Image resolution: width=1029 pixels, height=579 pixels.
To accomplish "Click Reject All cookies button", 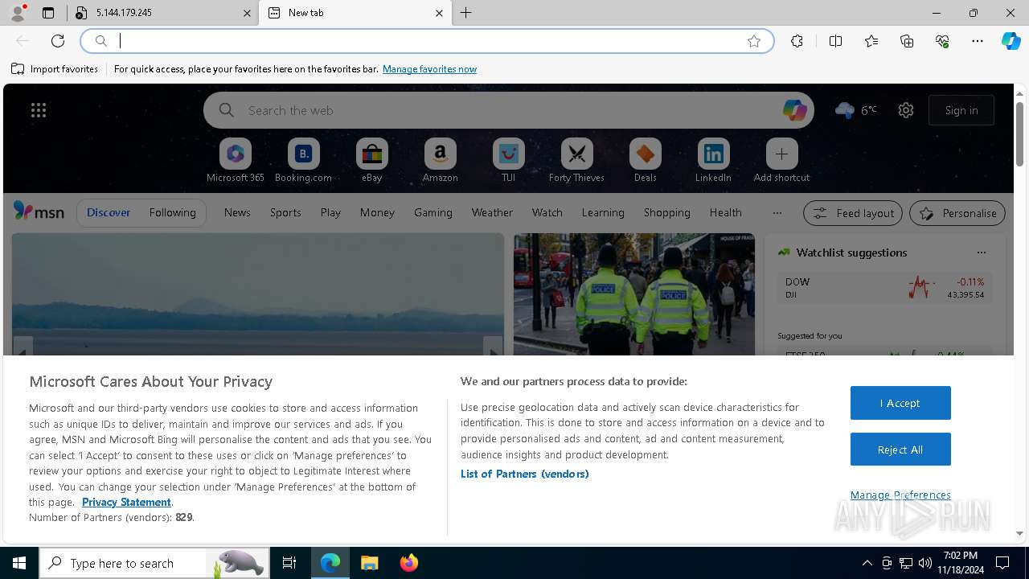I will tap(900, 450).
